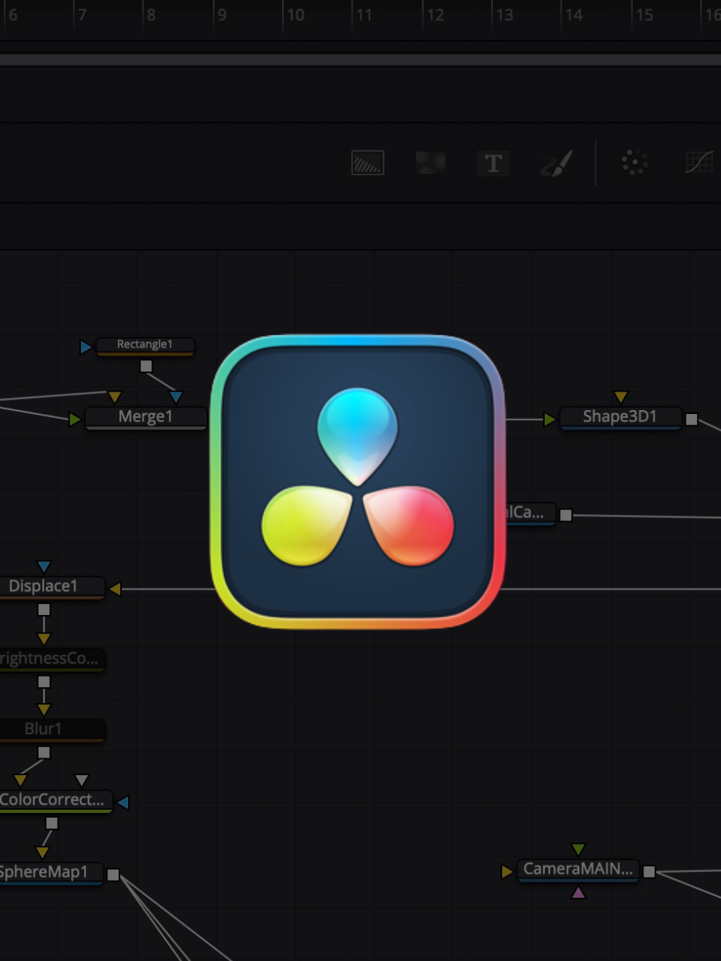Select the Rectangle1 node
Image resolution: width=721 pixels, height=961 pixels.
pyautogui.click(x=145, y=345)
